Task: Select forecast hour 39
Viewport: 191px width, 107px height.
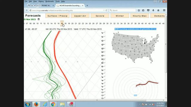Action: (139, 23)
